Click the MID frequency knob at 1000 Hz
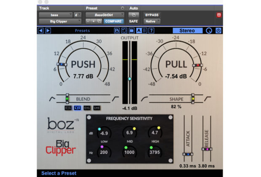The width and height of the screenshot is (261, 177). [x=130, y=152]
